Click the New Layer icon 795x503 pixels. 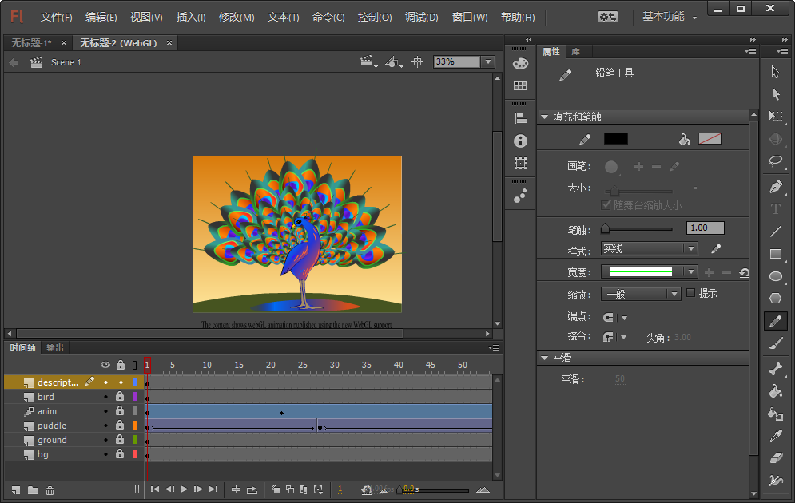click(x=16, y=490)
